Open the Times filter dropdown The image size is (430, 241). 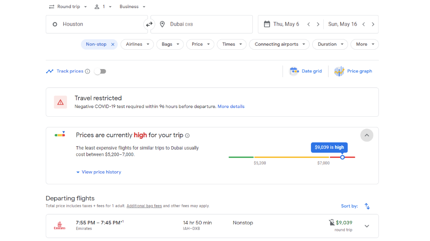coord(232,44)
